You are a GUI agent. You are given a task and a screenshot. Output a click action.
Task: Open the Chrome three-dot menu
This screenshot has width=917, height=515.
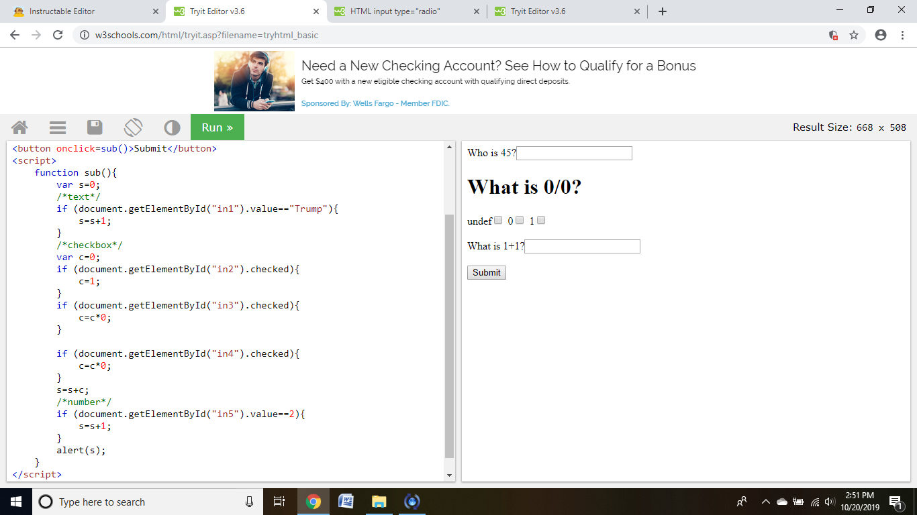pyautogui.click(x=903, y=35)
